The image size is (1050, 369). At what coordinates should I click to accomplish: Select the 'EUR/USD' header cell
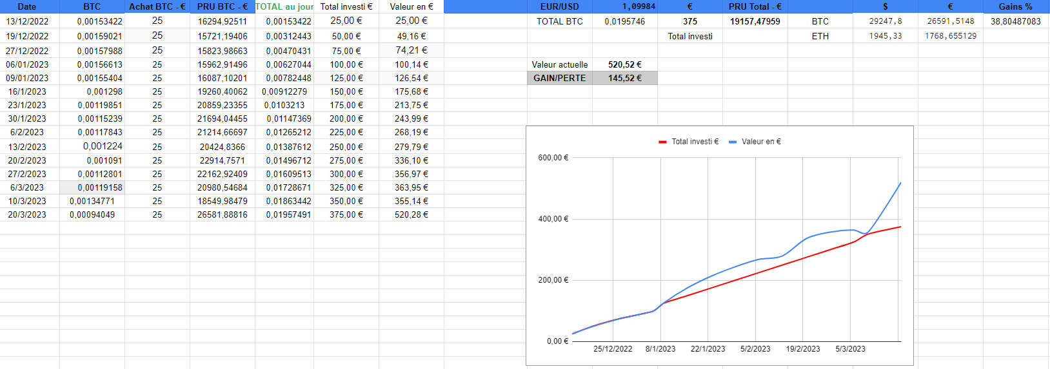560,6
